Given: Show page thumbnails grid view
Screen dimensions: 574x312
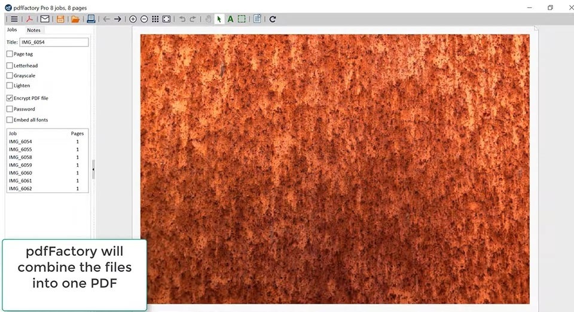Looking at the screenshot, I should (x=155, y=19).
